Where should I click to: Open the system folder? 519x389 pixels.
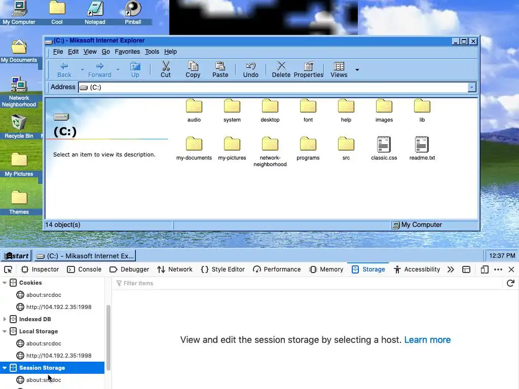tap(232, 111)
